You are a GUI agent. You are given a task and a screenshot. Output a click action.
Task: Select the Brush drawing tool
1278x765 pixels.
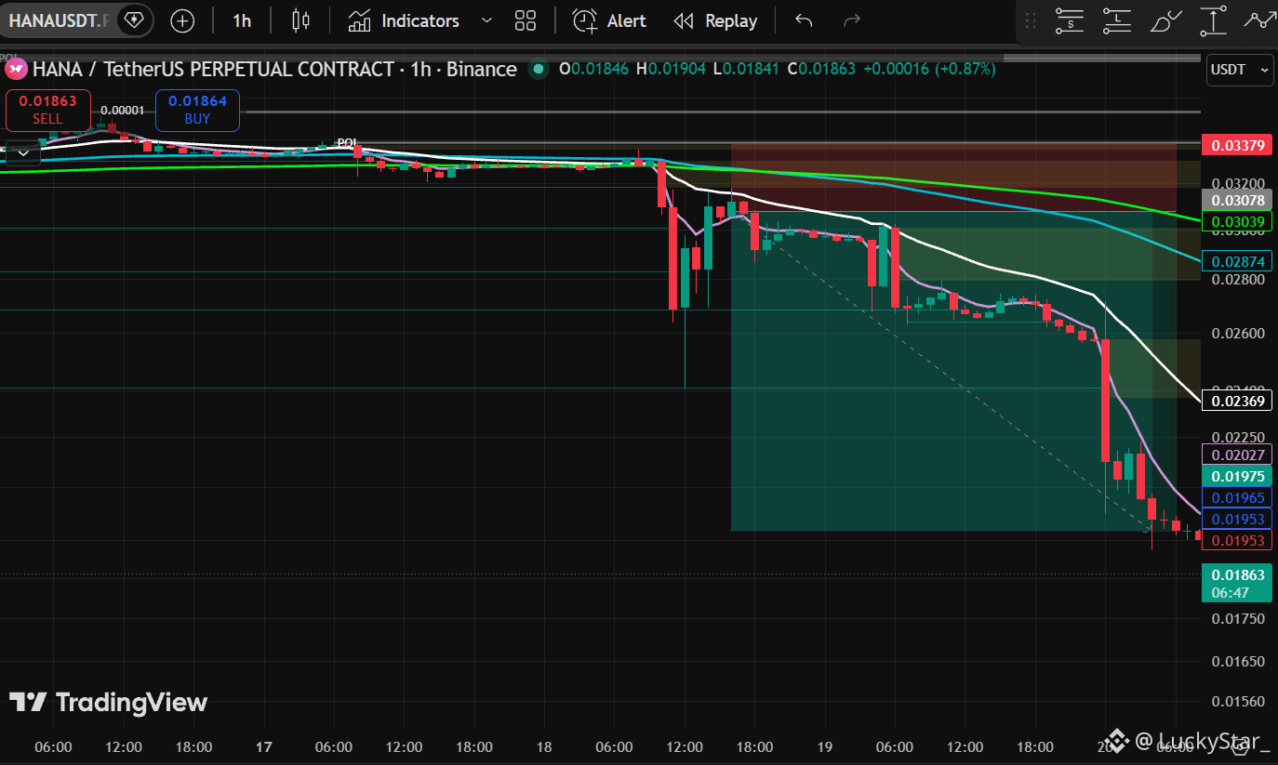(x=1165, y=20)
